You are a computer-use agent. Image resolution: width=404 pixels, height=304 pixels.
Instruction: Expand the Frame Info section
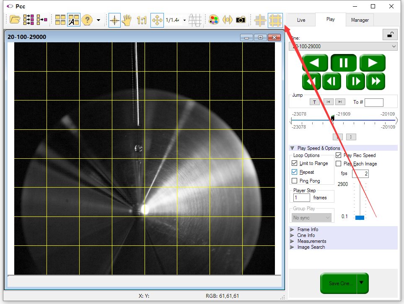pyautogui.click(x=292, y=229)
